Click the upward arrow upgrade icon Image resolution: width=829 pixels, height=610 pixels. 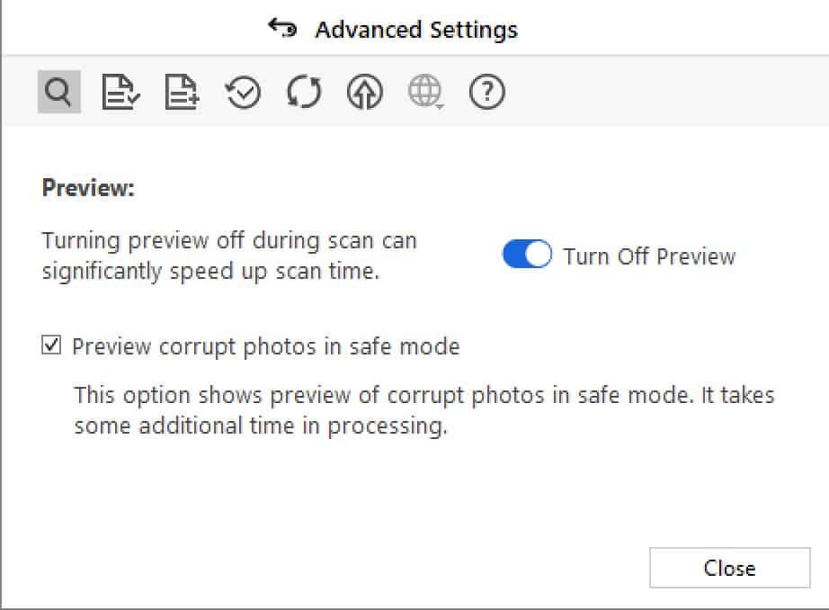pos(365,92)
